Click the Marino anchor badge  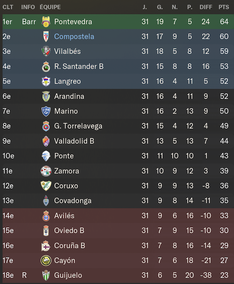pyautogui.click(x=46, y=111)
